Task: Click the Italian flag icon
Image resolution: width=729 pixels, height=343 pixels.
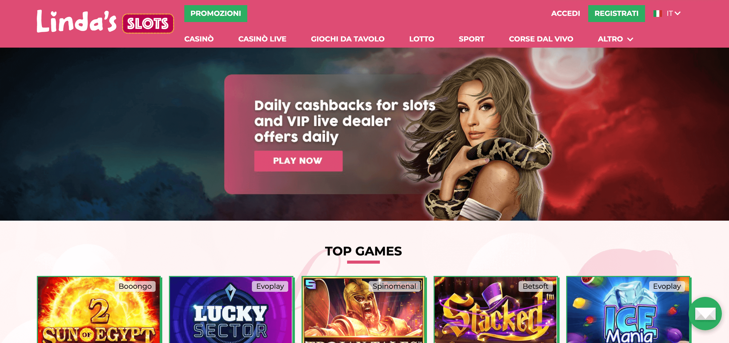Action: [657, 13]
